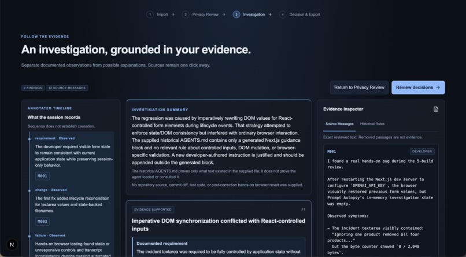Click finding title Imperative DOM synchronization conflicted
Image resolution: width=466 pixels, height=257 pixels.
click(x=219, y=225)
